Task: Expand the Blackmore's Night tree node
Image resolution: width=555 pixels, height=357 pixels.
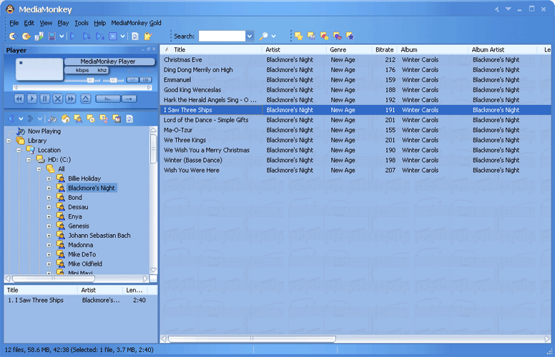Action: tap(49, 188)
